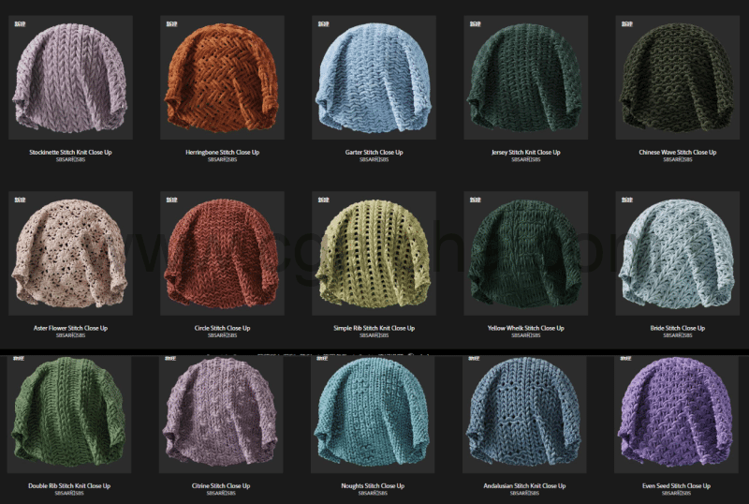Click the corner badge on Garter Stitch card
The height and width of the screenshot is (504, 749).
pos(323,23)
